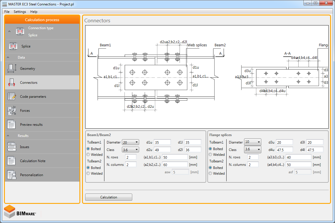Open the Preview results icon
This screenshot has width=335, height=223.
point(12,125)
